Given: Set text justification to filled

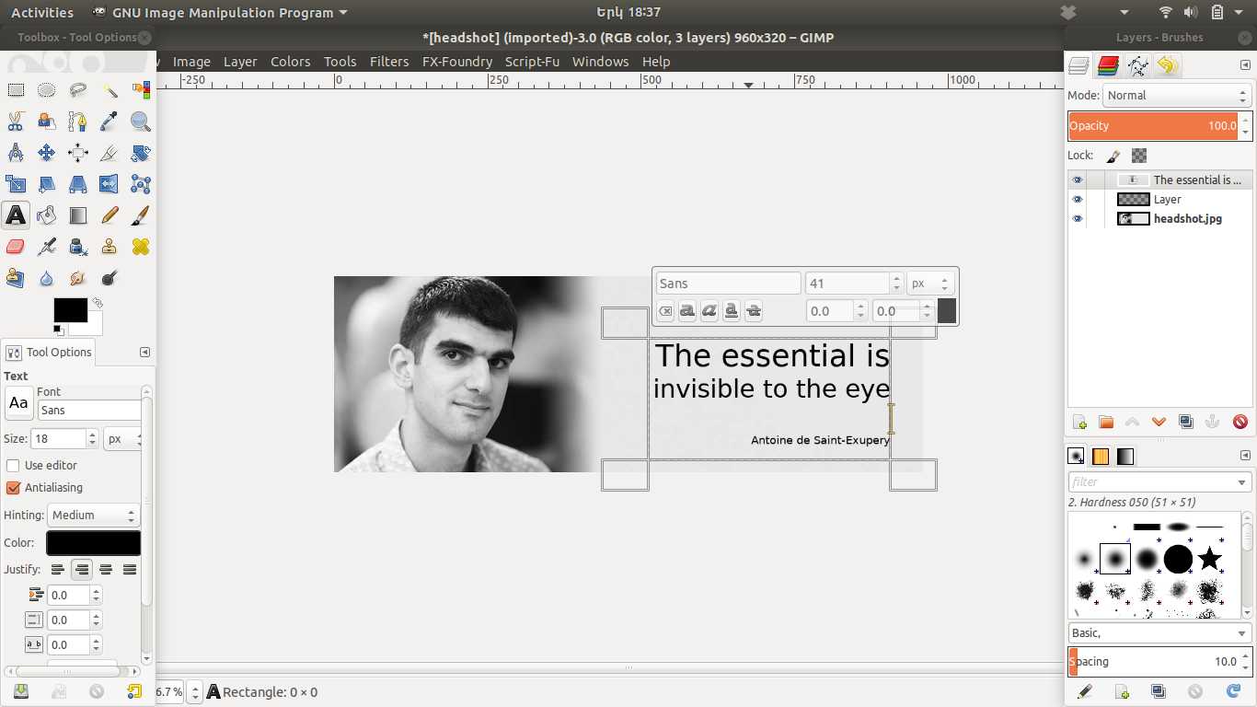Looking at the screenshot, I should tap(130, 570).
